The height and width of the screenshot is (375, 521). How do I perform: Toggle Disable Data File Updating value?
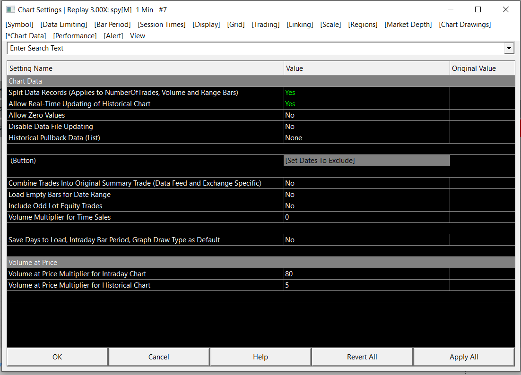tap(367, 127)
